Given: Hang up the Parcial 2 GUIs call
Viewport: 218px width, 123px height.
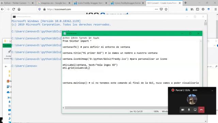Looking at the screenshot, I should [201, 110].
